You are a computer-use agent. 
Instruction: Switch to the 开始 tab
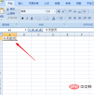point(10,3)
